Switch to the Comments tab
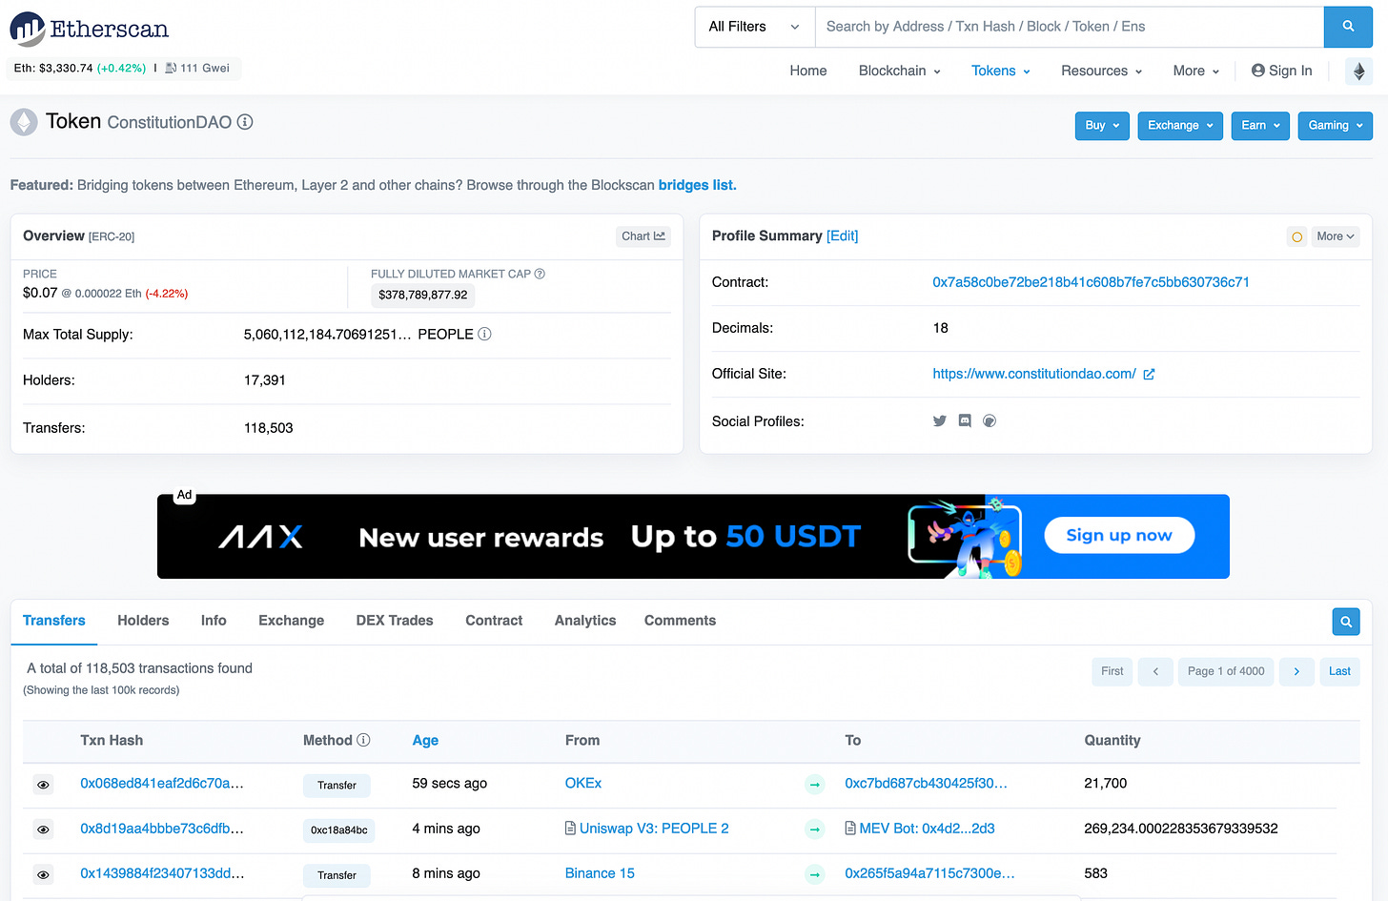This screenshot has height=901, width=1388. point(680,621)
